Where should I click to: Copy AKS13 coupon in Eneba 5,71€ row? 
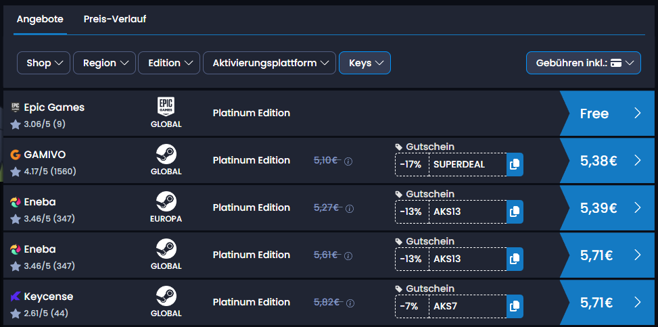click(x=515, y=259)
